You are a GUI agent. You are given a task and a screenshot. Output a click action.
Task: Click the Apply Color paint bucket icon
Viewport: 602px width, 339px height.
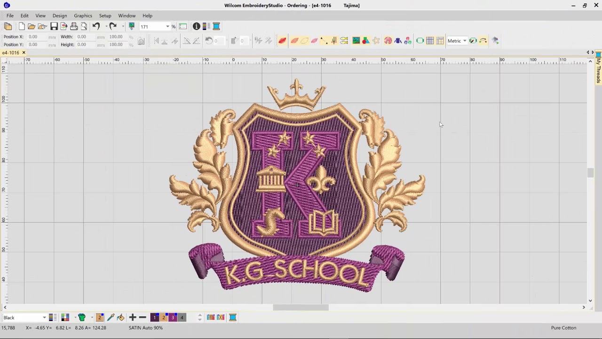pos(121,318)
